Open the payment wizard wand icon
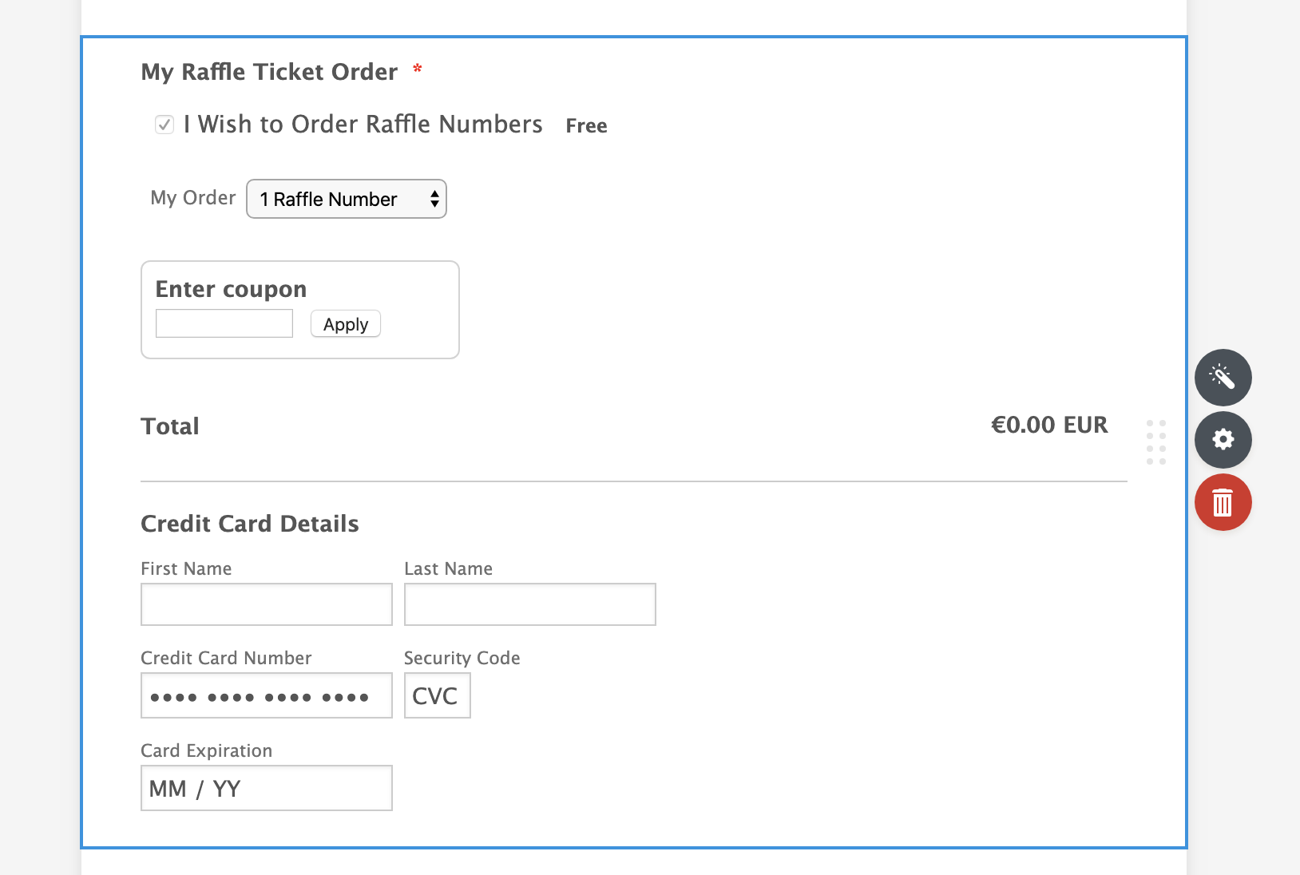The image size is (1300, 875). [1223, 377]
